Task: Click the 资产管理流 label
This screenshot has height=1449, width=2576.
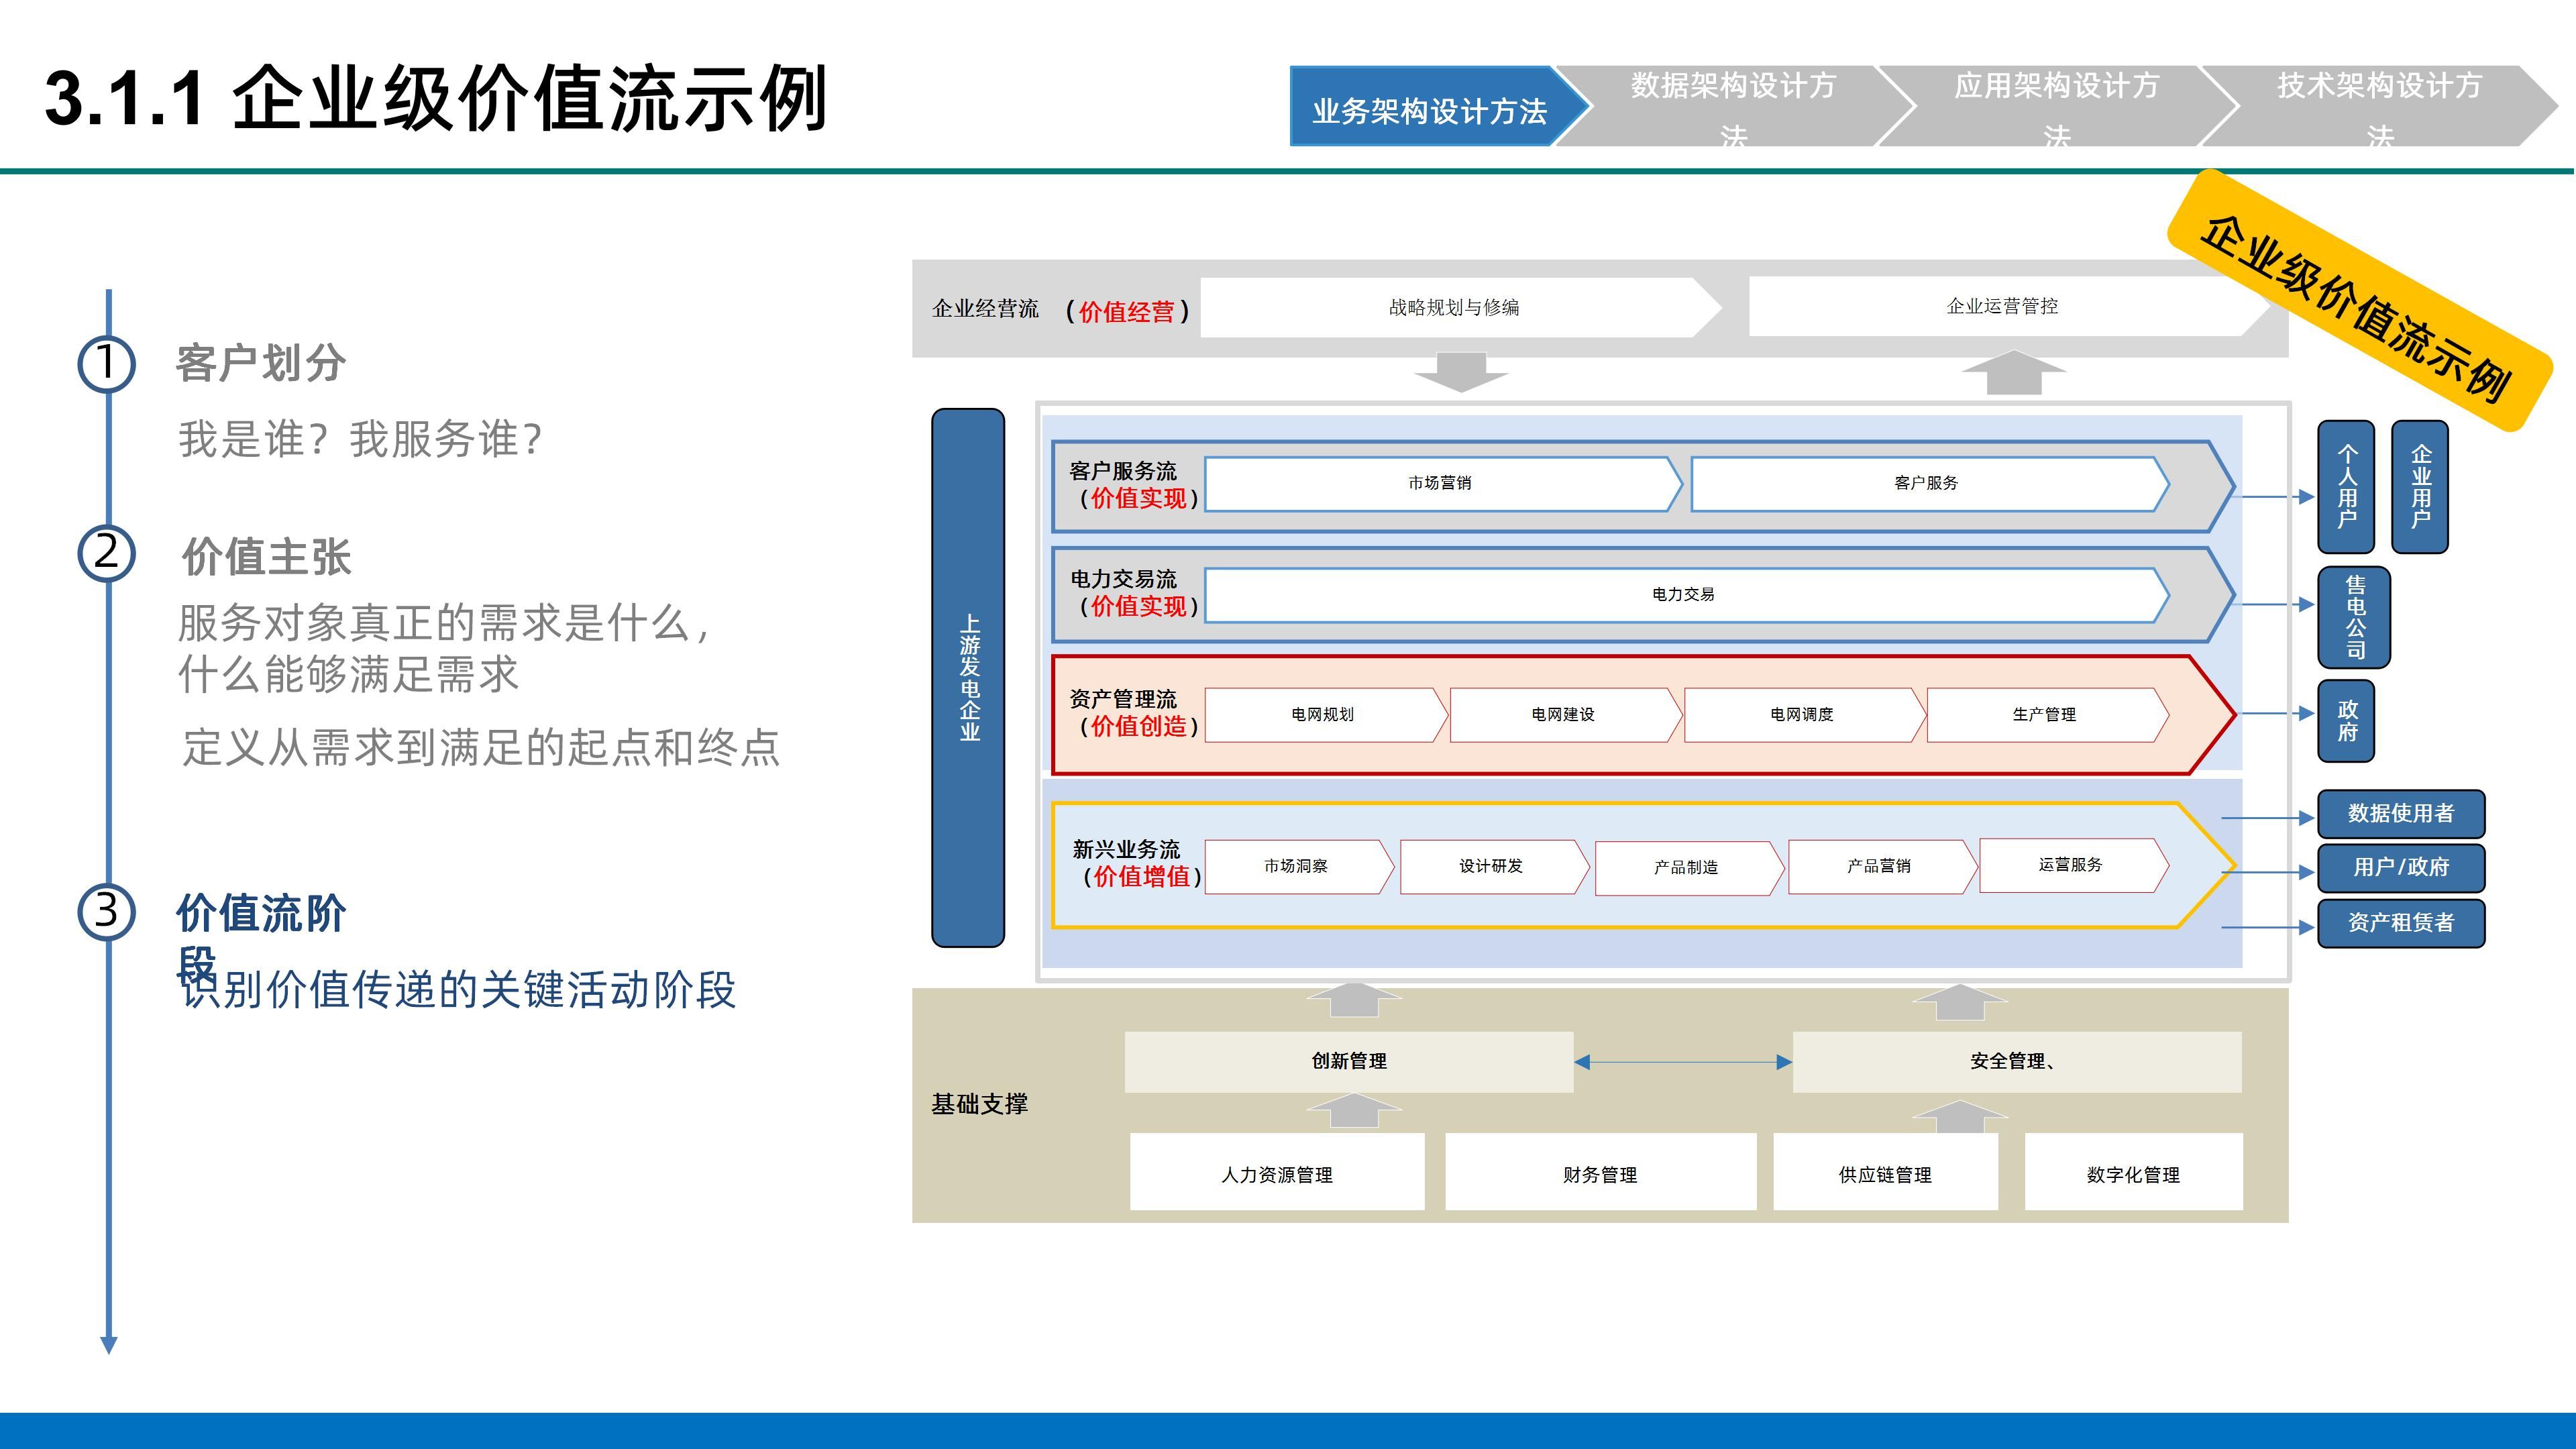Action: [1122, 699]
